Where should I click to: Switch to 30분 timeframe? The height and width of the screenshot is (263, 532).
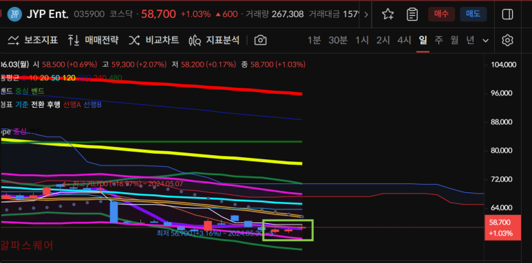pyautogui.click(x=338, y=41)
